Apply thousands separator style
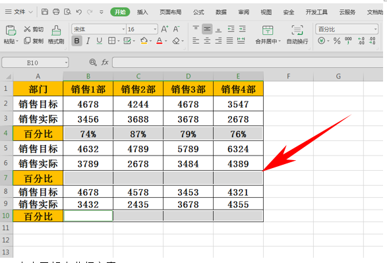The width and height of the screenshot is (387, 263). pyautogui.click(x=348, y=41)
